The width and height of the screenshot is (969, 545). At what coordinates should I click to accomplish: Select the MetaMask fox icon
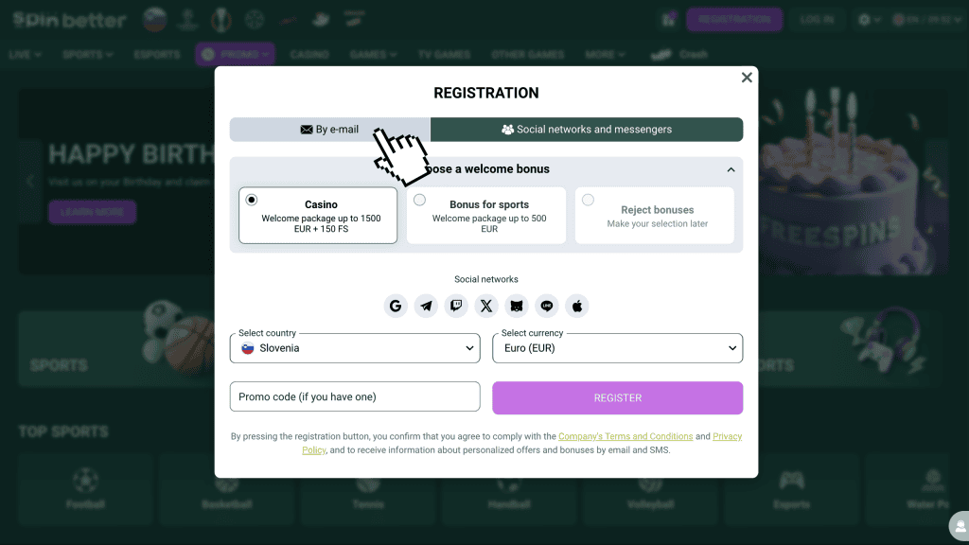click(517, 306)
